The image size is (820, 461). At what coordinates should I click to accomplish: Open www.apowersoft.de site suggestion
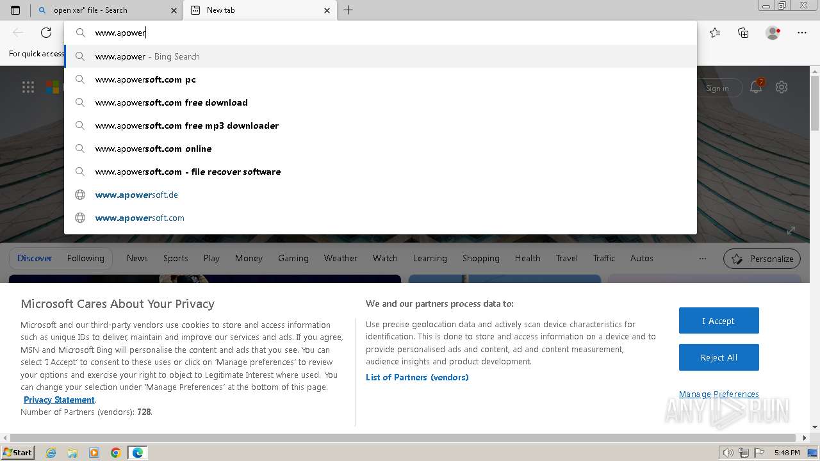(x=381, y=195)
